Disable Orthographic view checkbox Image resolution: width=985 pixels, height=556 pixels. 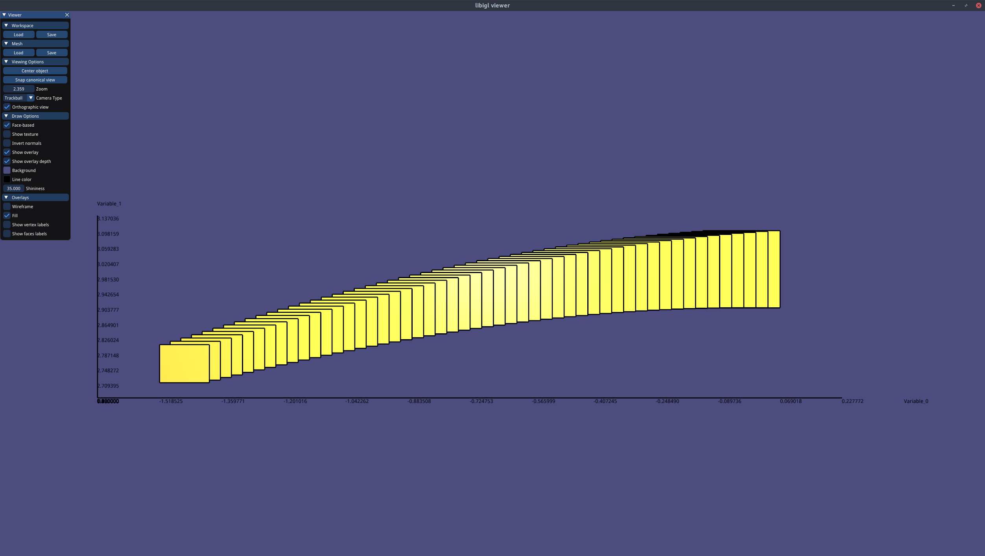[x=7, y=107]
